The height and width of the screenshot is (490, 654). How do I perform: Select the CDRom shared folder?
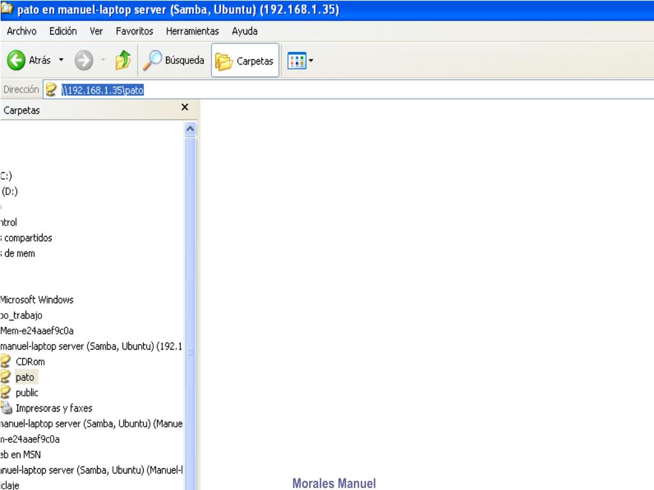(30, 362)
